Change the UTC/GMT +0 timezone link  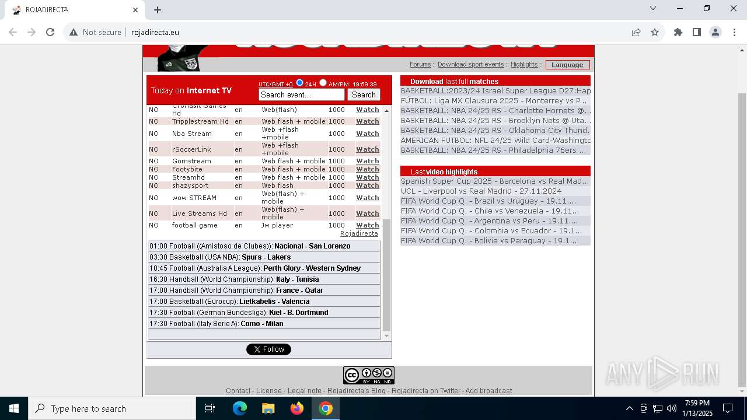click(x=276, y=85)
